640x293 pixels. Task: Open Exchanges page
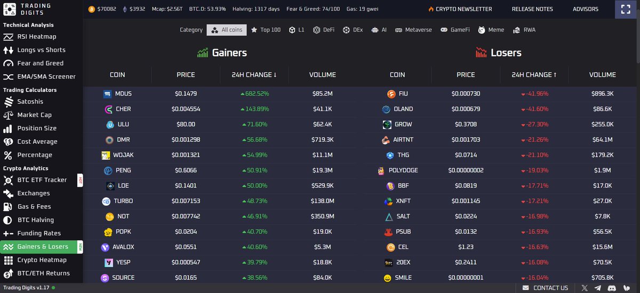(x=27, y=193)
